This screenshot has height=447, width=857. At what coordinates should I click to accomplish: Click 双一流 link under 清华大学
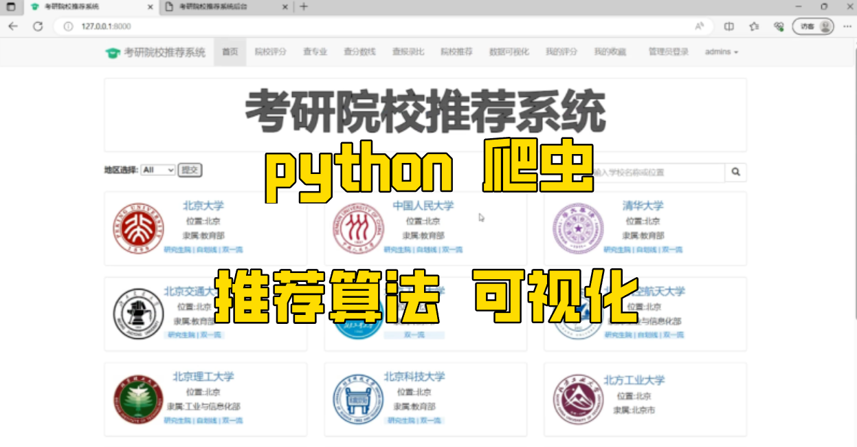672,250
